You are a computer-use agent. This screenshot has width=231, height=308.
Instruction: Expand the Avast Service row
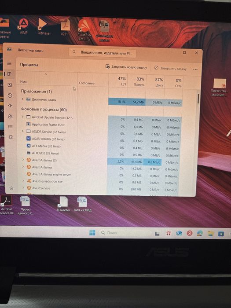pyautogui.click(x=23, y=188)
